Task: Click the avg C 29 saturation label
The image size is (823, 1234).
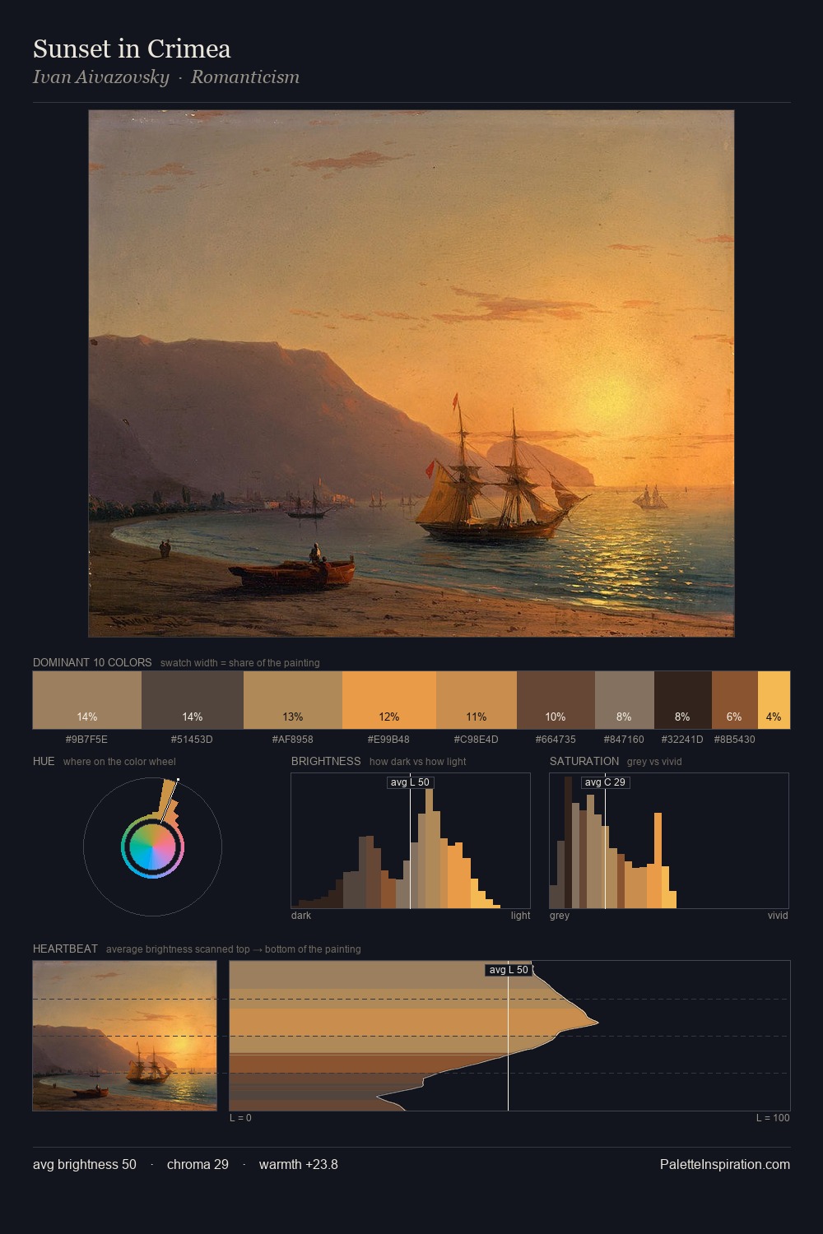Action: 605,782
